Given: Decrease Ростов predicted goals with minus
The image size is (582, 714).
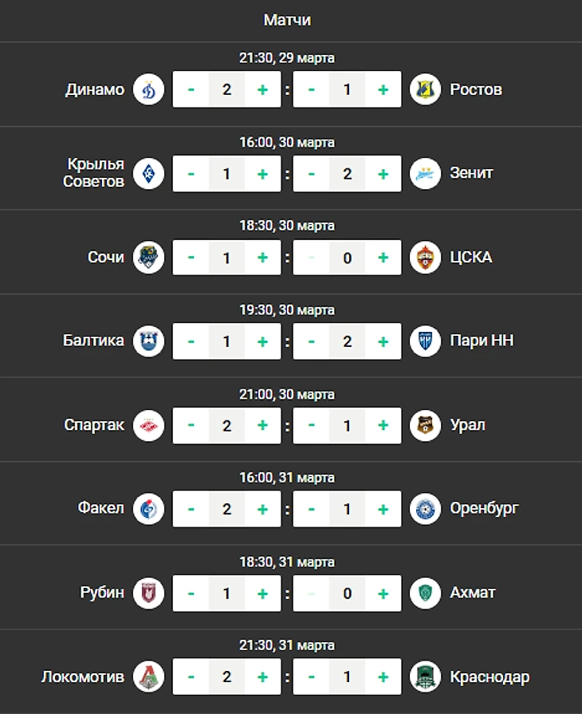Looking at the screenshot, I should tap(311, 89).
